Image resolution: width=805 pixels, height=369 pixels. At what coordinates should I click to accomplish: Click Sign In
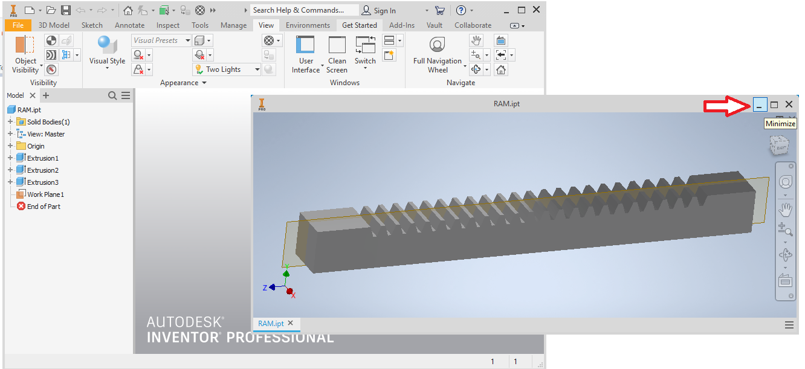pyautogui.click(x=379, y=10)
